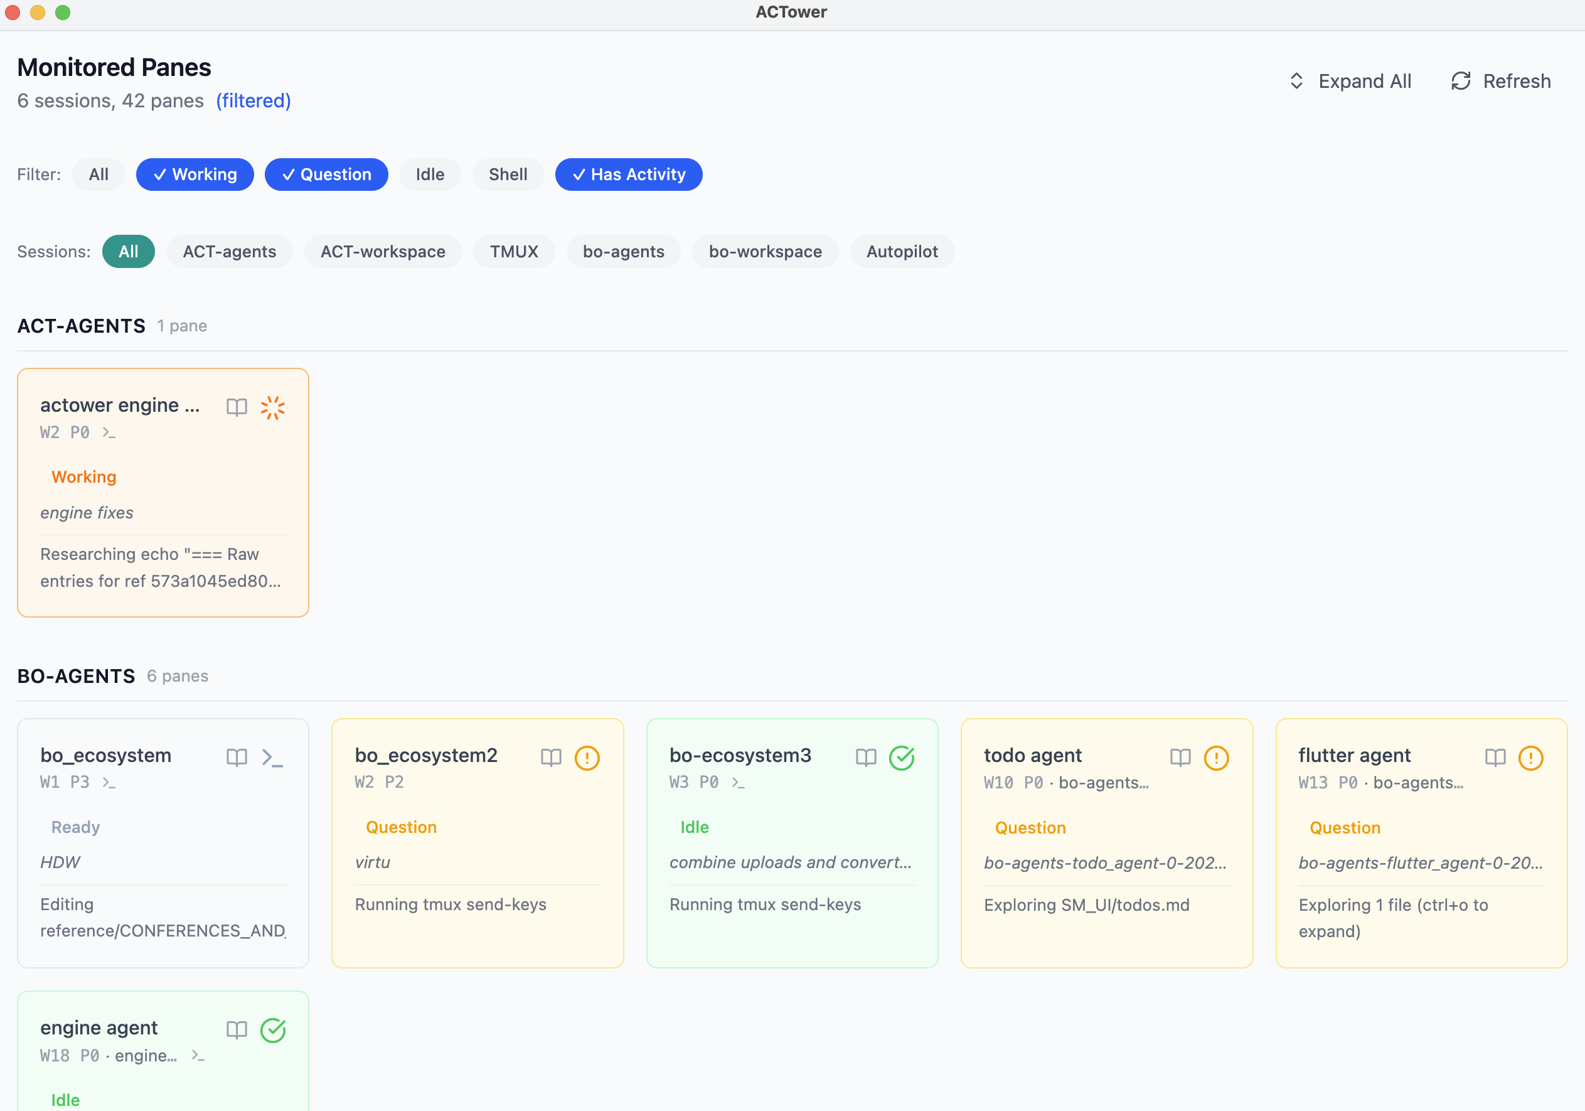Viewport: 1585px width, 1111px height.
Task: Click 'combine uploads and convert...' description
Action: (791, 862)
